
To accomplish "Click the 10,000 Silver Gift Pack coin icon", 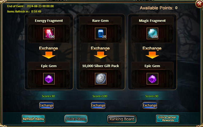I will pyautogui.click(x=101, y=79).
